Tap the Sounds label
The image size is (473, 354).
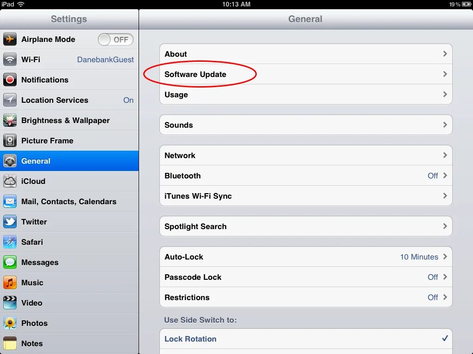click(x=179, y=125)
